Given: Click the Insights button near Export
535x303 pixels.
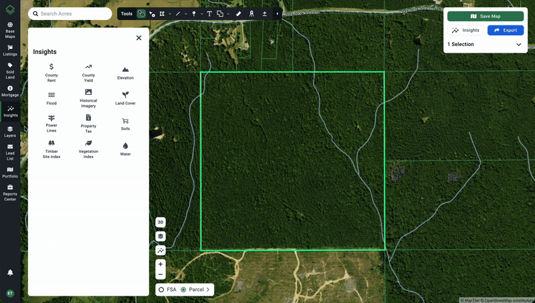Looking at the screenshot, I should click(465, 30).
